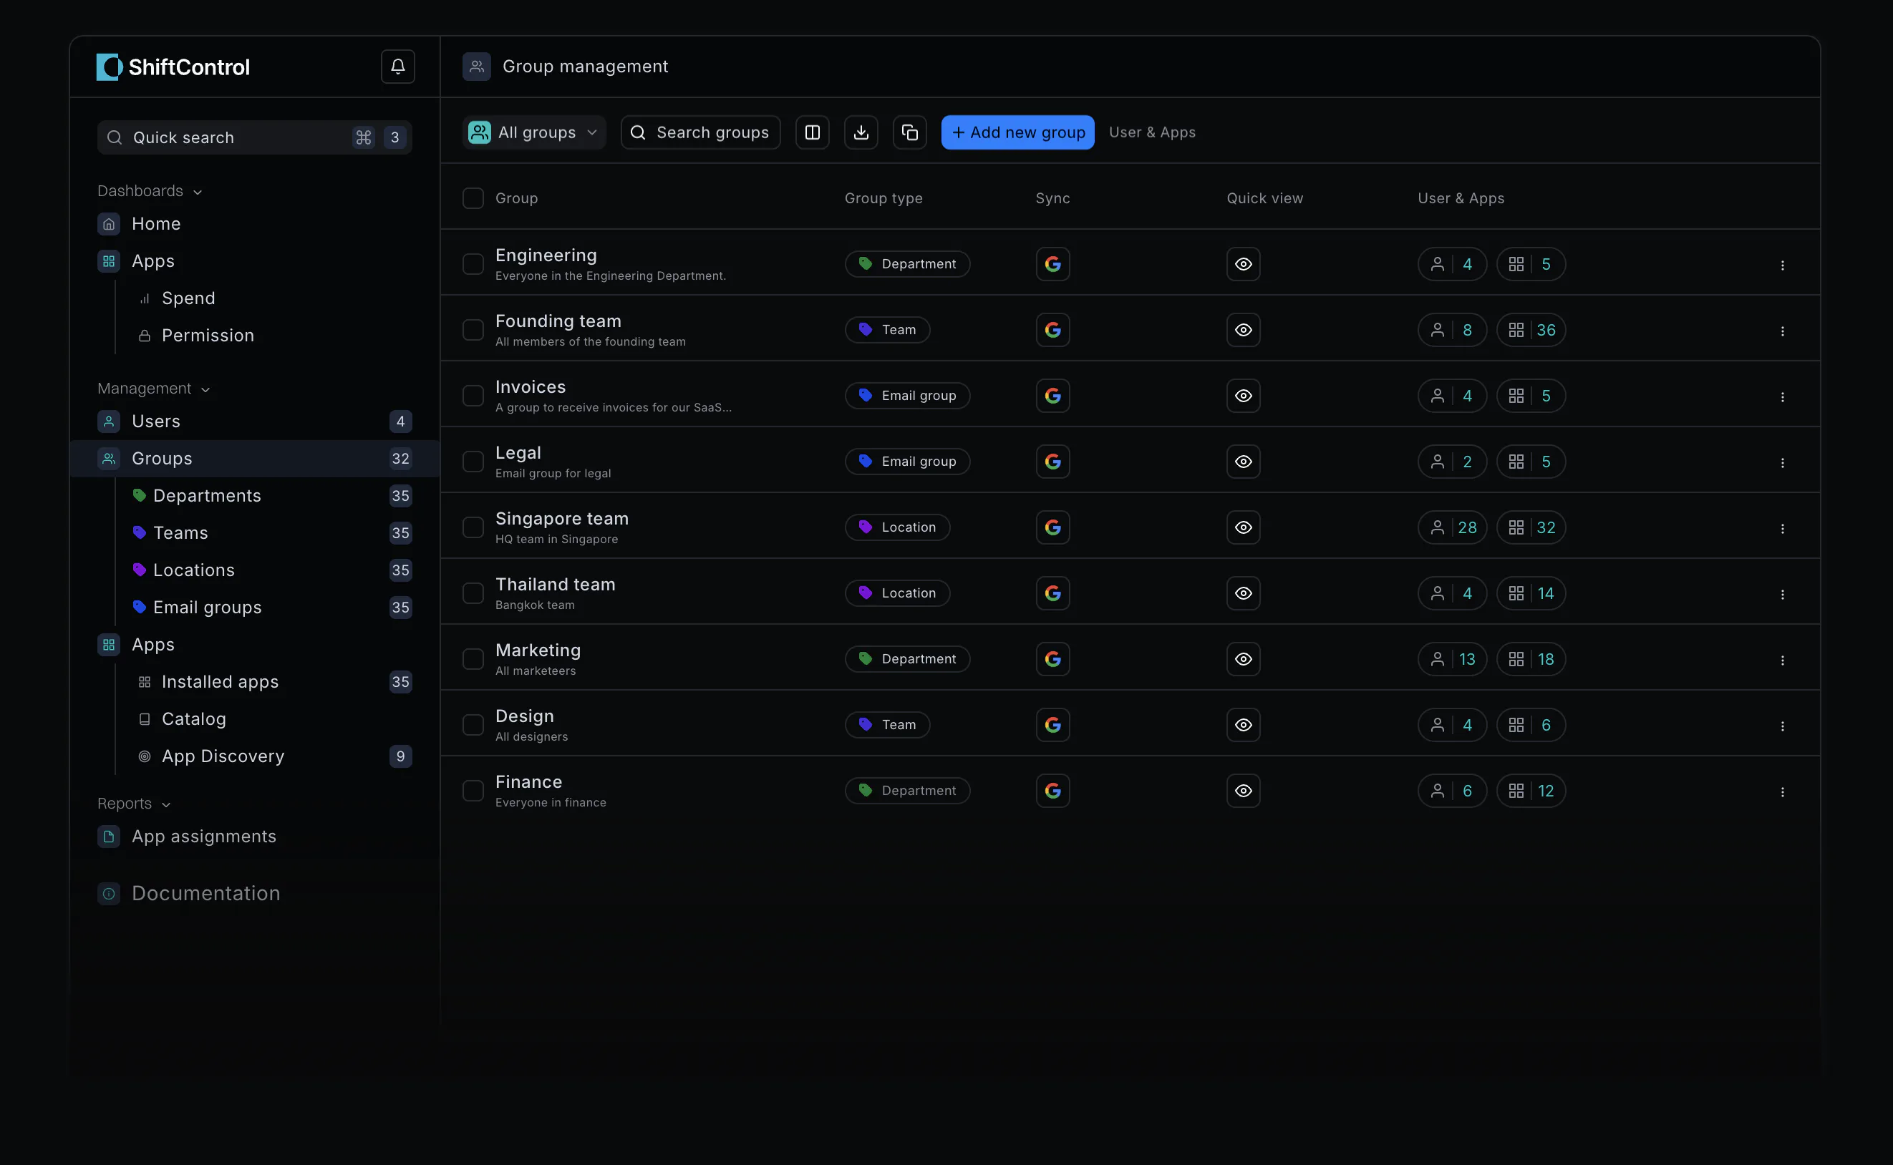Click the user count badge for Singapore team
This screenshot has width=1893, height=1165.
[1452, 528]
